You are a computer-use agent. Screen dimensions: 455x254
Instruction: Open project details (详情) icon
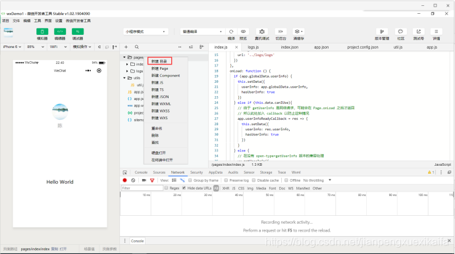click(436, 32)
